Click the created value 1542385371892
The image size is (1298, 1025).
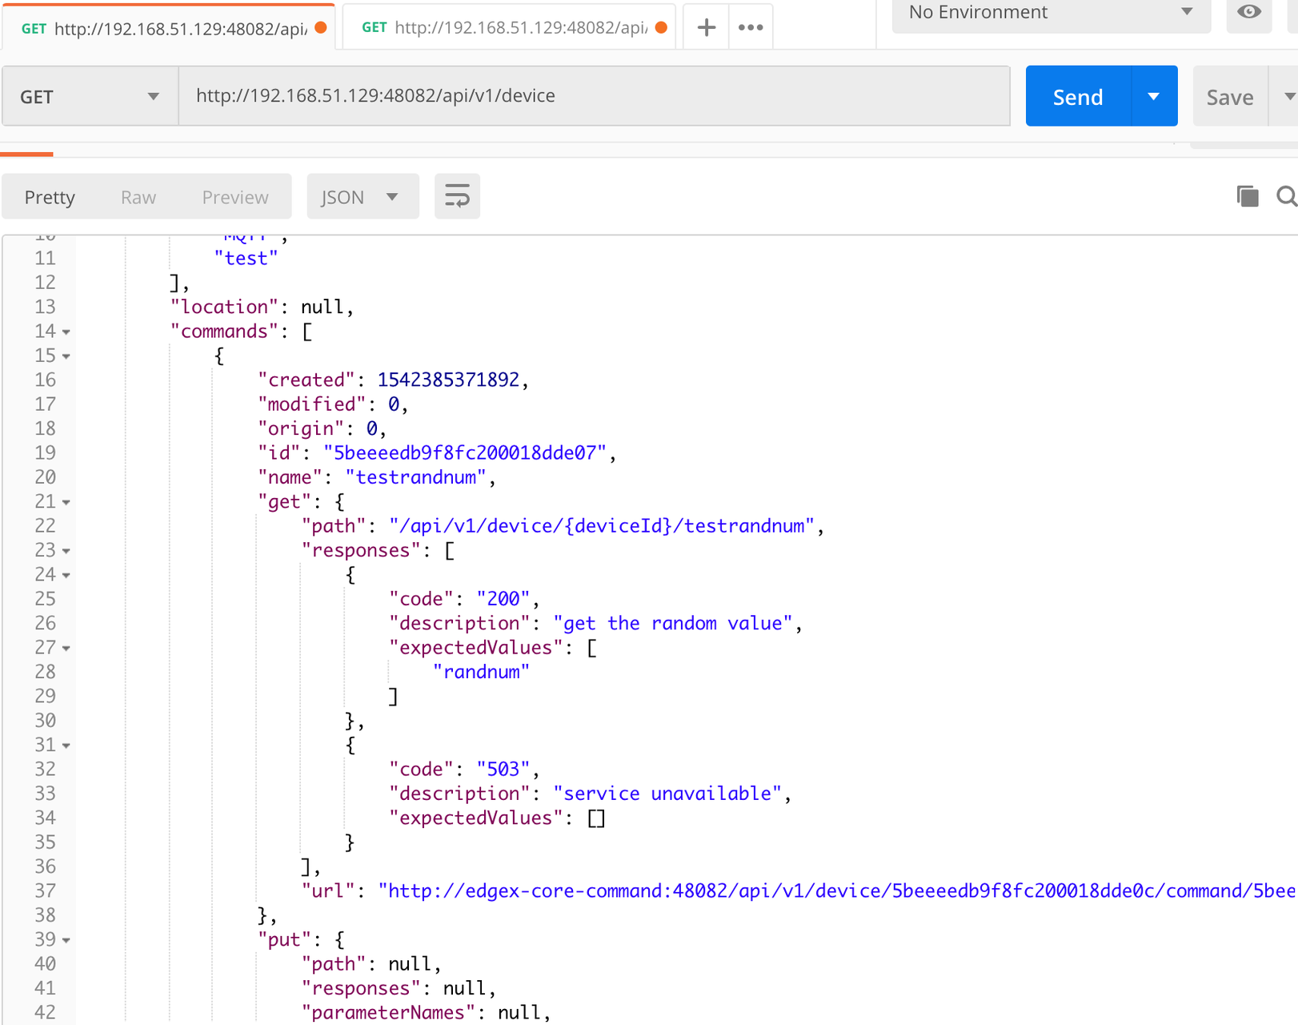pos(448,380)
